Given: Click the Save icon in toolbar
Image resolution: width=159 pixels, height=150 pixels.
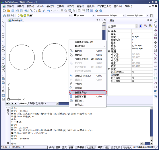Looking at the screenshot, I should pyautogui.click(x=13, y=11).
